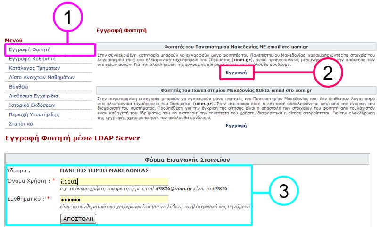Click the ΠΑΝΕΠΙΣΤΗΜΙΟ ΜΑΚΕΔΟΝΙΑΣ institution text

click(105, 170)
